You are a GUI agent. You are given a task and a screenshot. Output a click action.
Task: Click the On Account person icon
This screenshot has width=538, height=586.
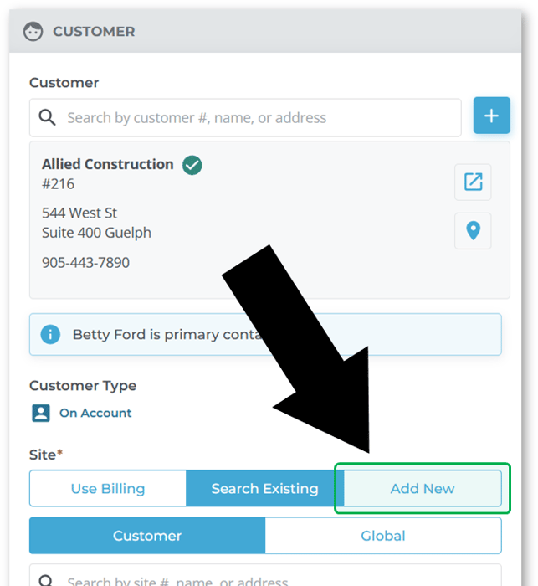40,413
